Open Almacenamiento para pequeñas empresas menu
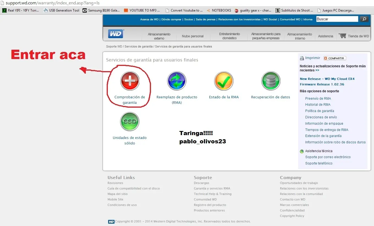The height and width of the screenshot is (226, 374). tap(266, 36)
